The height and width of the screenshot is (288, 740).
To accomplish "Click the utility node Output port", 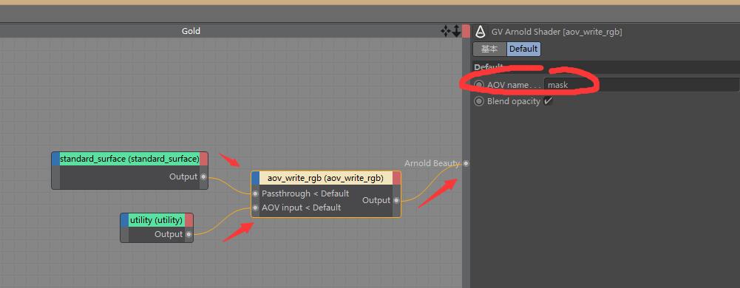I will point(189,234).
